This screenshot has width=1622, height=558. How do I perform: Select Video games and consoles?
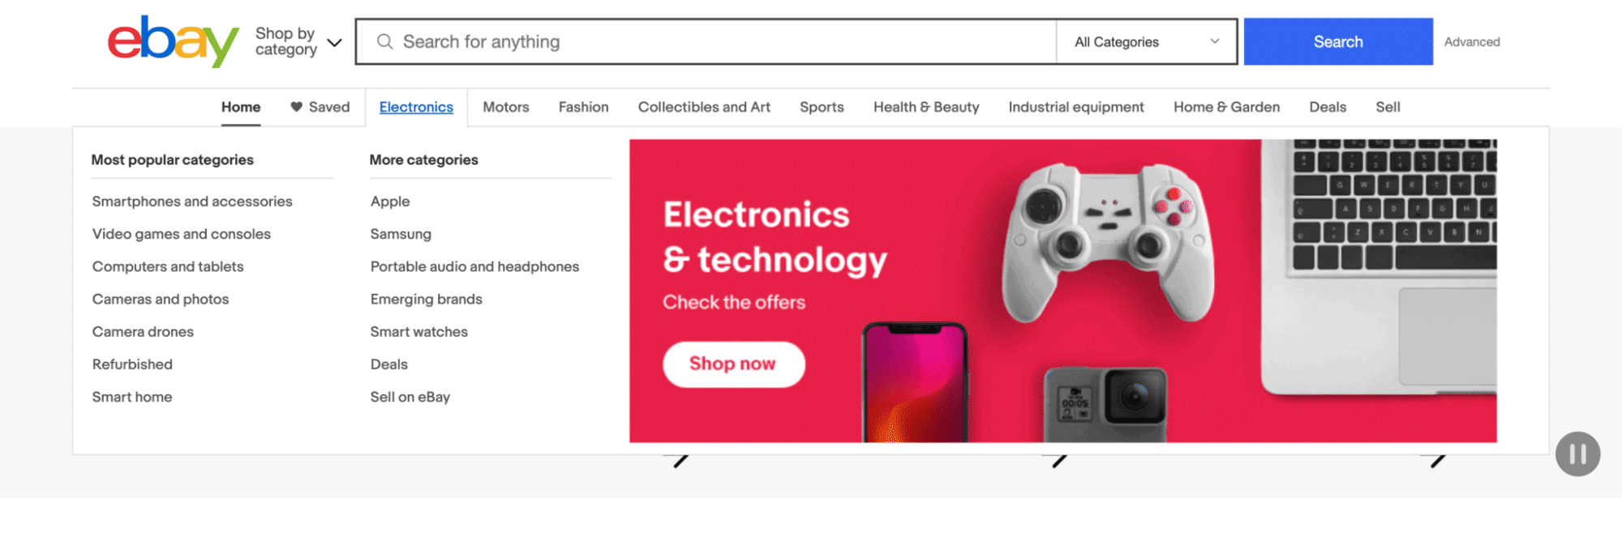(181, 234)
